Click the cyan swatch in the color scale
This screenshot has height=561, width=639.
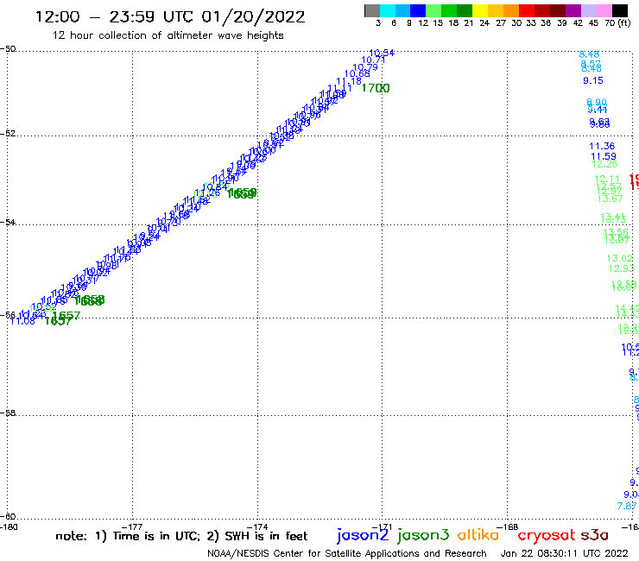click(x=388, y=10)
